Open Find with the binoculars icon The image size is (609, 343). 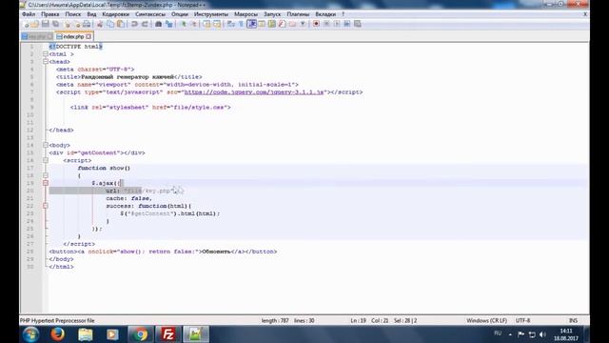point(158,24)
